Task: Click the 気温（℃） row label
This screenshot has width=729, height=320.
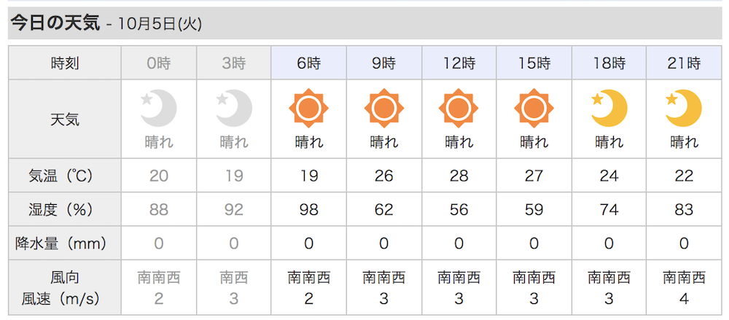Action: tap(65, 176)
